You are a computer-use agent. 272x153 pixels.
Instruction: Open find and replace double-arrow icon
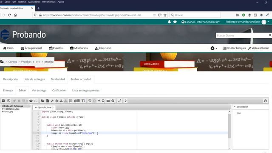click(108, 101)
